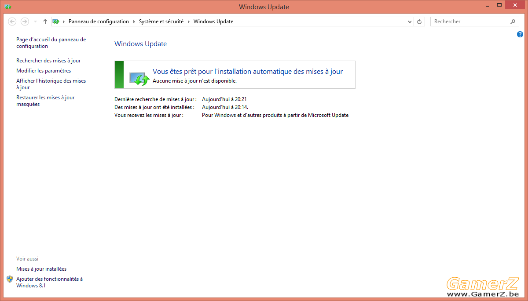Open Modifier les paramètres
528x301 pixels.
coord(44,71)
